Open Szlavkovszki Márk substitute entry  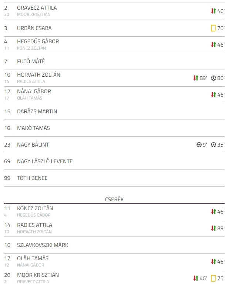[x=43, y=245]
